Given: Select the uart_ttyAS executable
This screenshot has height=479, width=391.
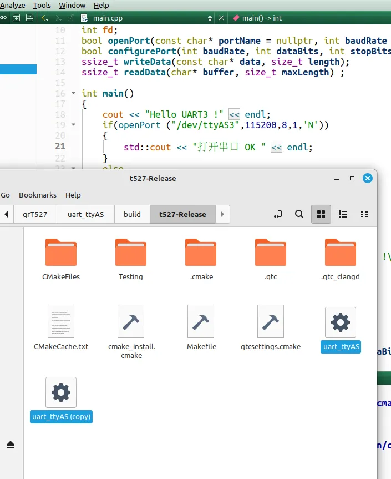Looking at the screenshot, I should click(x=341, y=330).
